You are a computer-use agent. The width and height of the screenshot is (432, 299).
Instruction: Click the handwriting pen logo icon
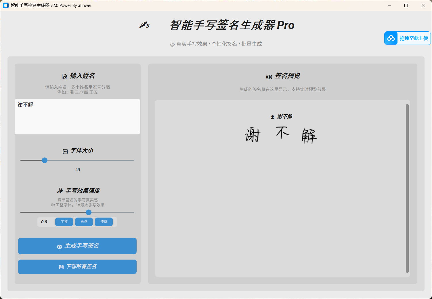(144, 25)
